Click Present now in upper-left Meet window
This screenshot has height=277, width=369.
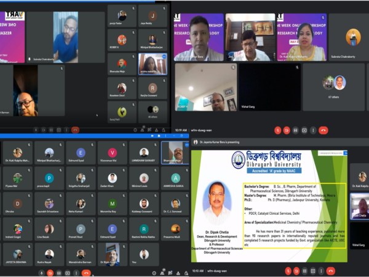tap(59, 130)
